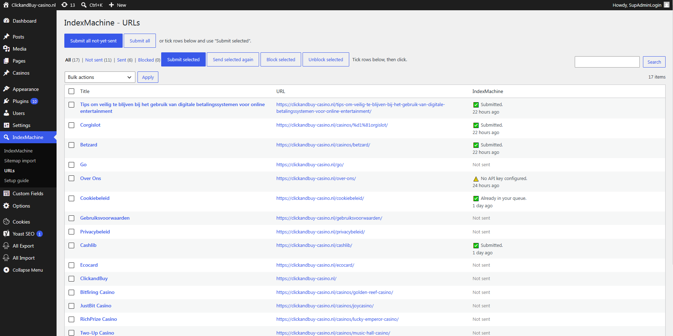The height and width of the screenshot is (336, 673).
Task: Click the Search button
Action: (654, 62)
